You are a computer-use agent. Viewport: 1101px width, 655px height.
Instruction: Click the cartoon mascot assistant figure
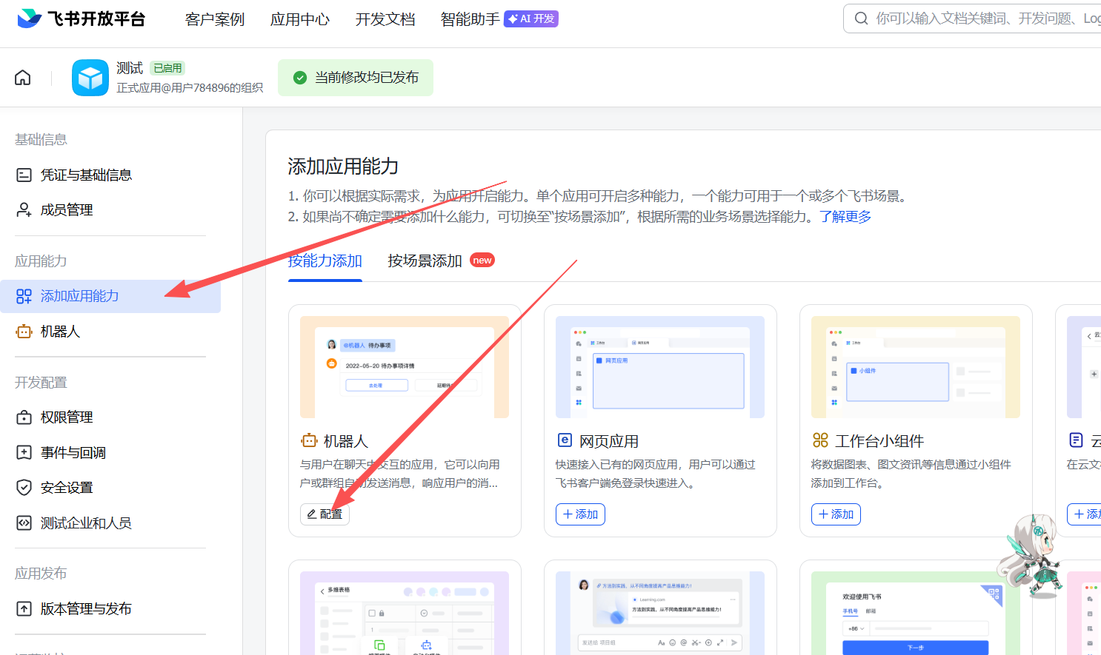[x=1033, y=555]
